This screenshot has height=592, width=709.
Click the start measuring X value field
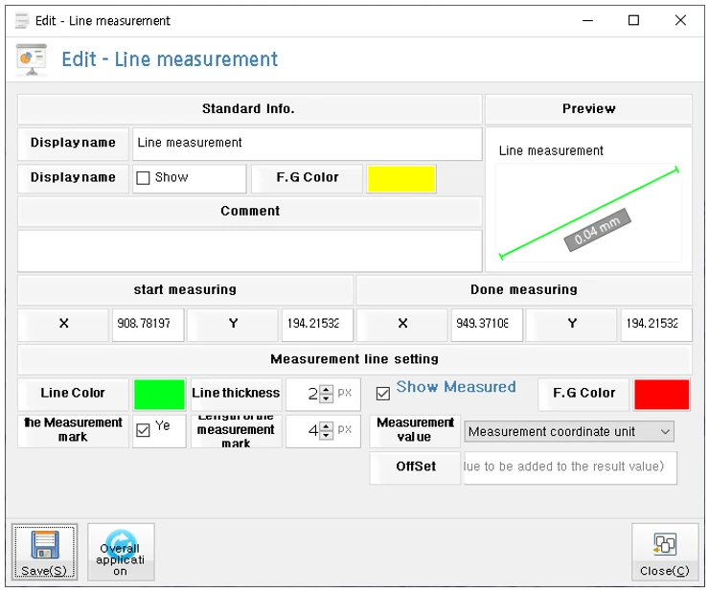pos(148,325)
